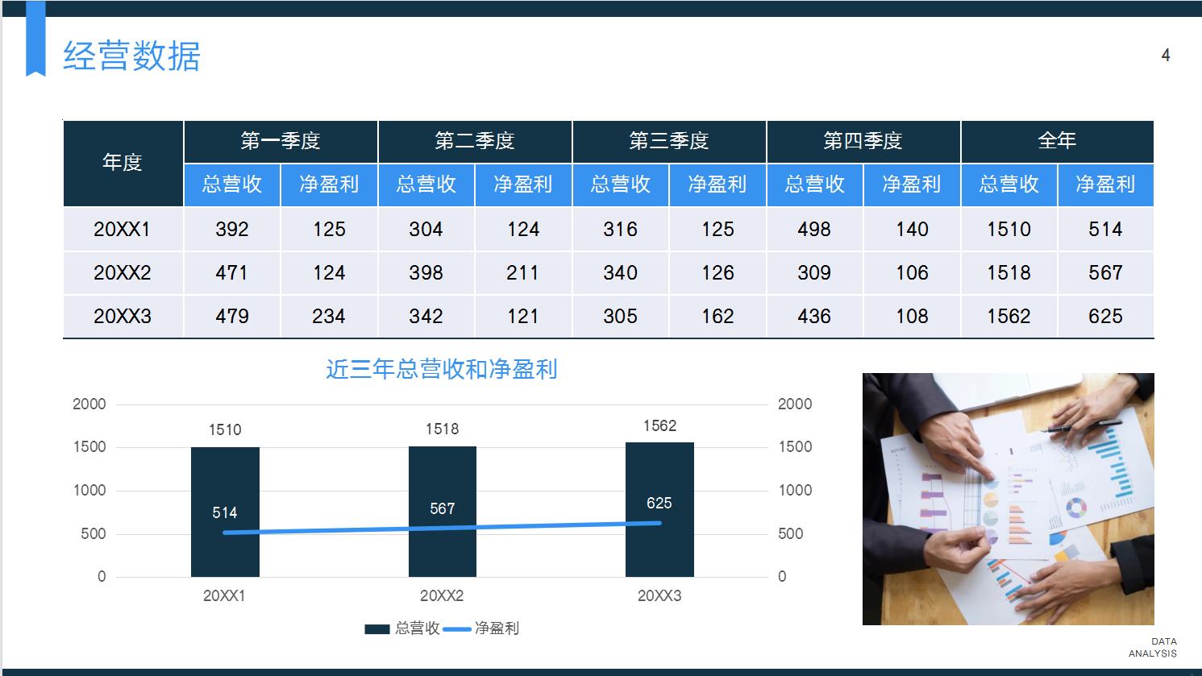This screenshot has height=676, width=1202.
Task: Expand the 第四季度 table header
Action: pyautogui.click(x=863, y=141)
